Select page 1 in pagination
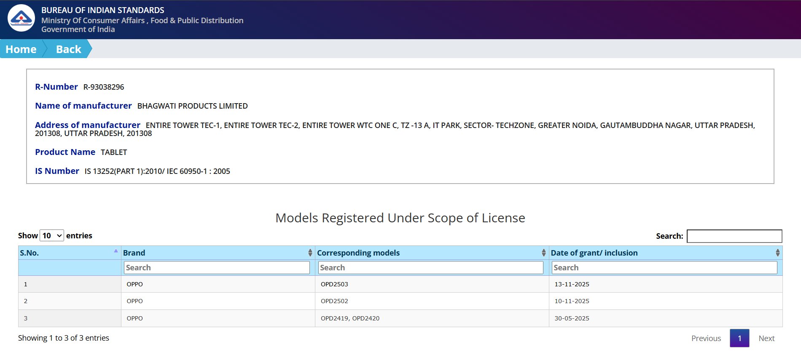 pyautogui.click(x=739, y=339)
